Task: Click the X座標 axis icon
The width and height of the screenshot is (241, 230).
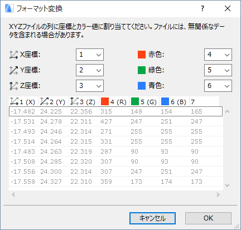Action: (x=13, y=55)
